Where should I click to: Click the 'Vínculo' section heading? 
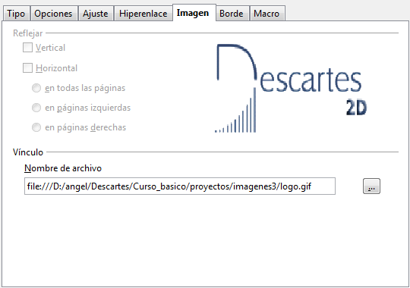click(28, 152)
